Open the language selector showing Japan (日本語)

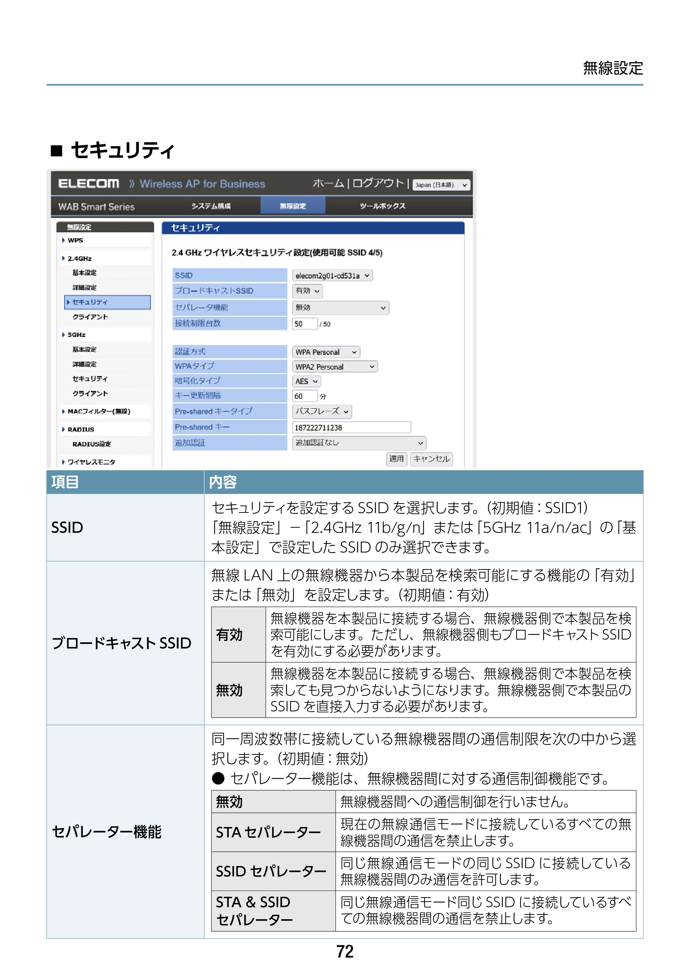point(441,185)
